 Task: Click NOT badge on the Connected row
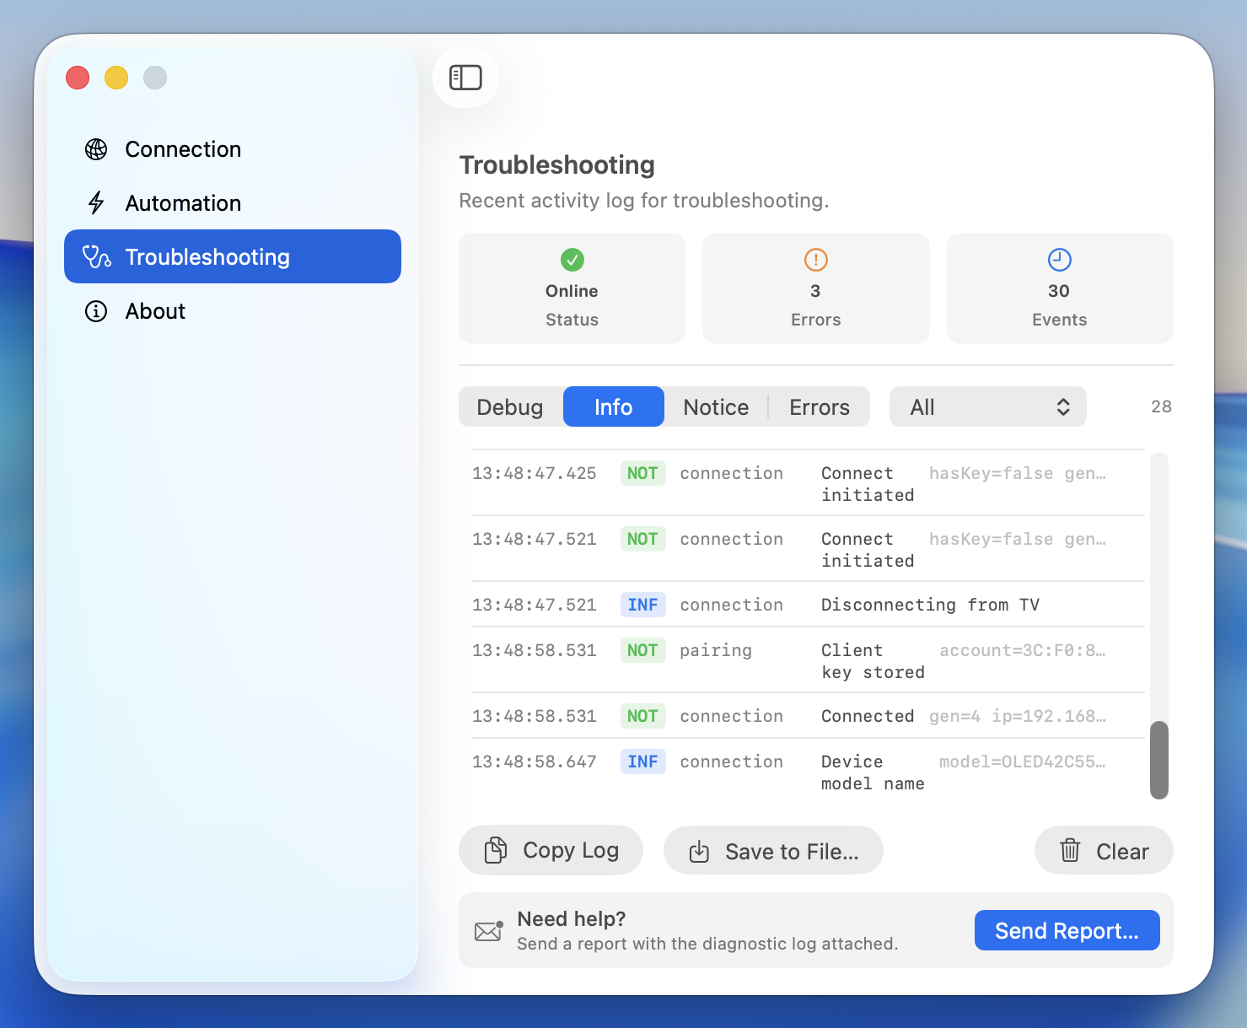642,716
